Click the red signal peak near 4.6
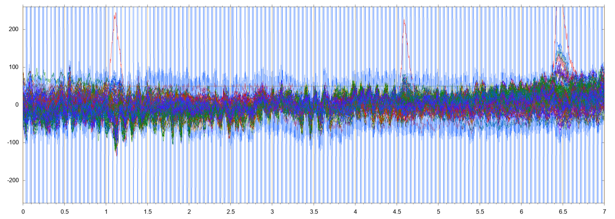 (x=404, y=21)
